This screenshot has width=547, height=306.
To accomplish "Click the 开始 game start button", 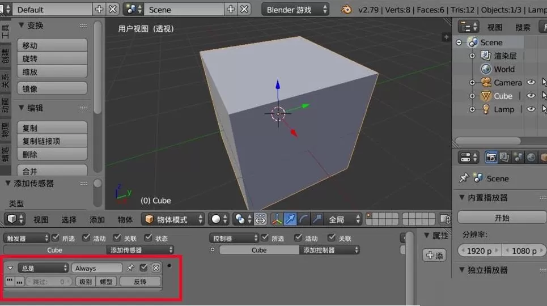I will coord(502,218).
